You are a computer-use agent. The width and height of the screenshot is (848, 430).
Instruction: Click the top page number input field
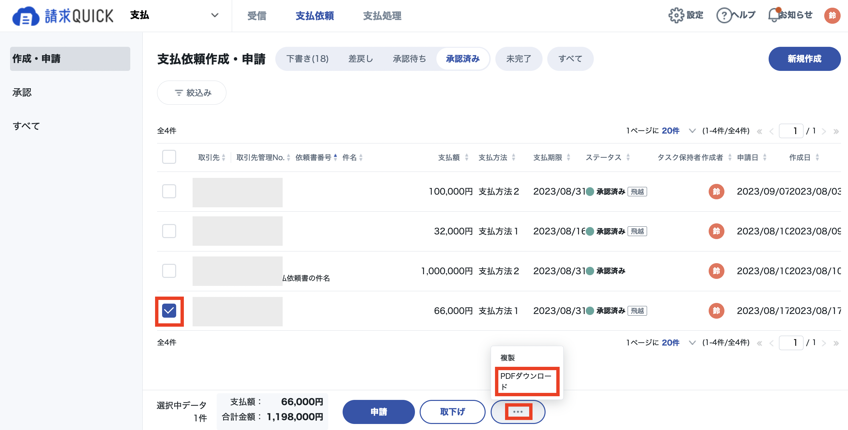tap(791, 131)
